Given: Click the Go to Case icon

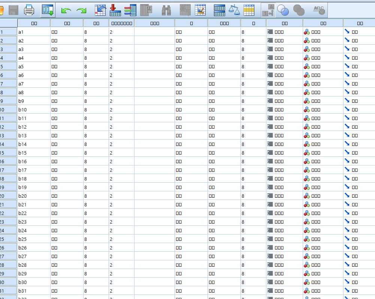Looking at the screenshot, I should click(x=100, y=10).
